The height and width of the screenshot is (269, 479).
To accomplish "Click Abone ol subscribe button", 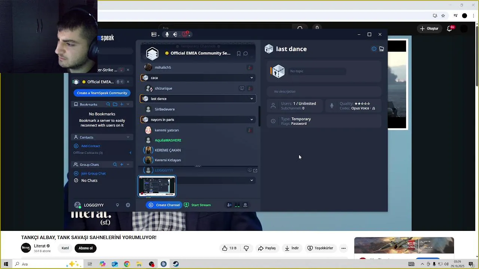I will click(85, 248).
